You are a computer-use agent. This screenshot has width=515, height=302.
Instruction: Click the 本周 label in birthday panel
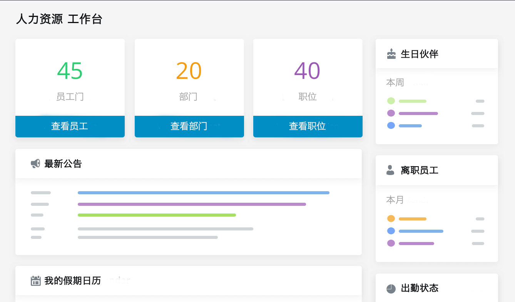(395, 83)
